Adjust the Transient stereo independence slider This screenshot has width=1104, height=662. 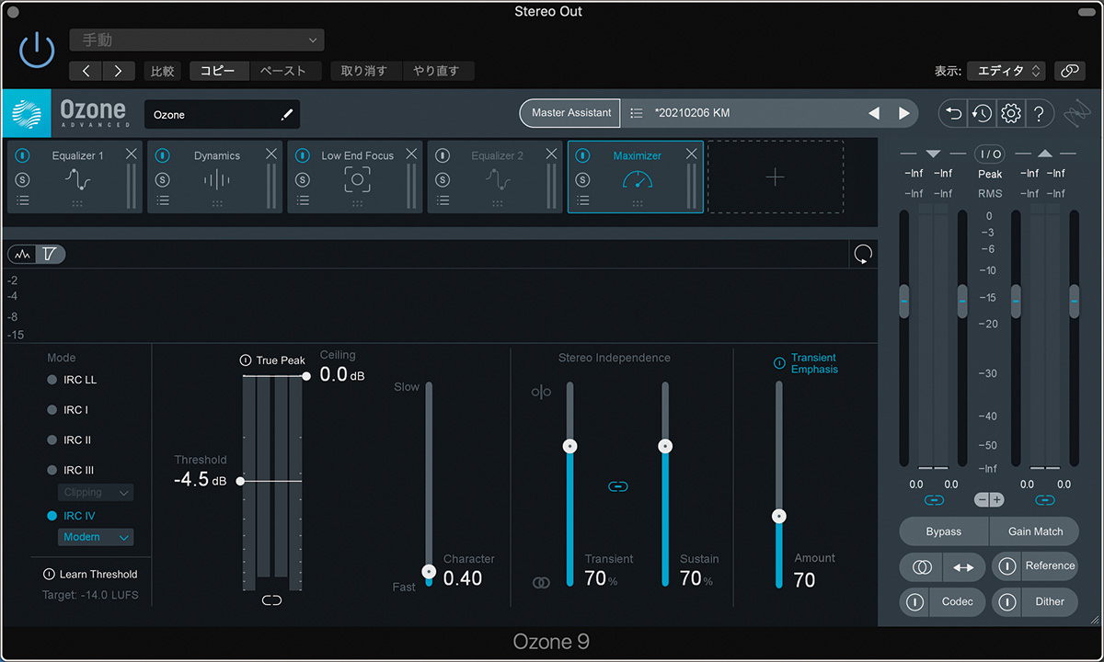tap(570, 446)
